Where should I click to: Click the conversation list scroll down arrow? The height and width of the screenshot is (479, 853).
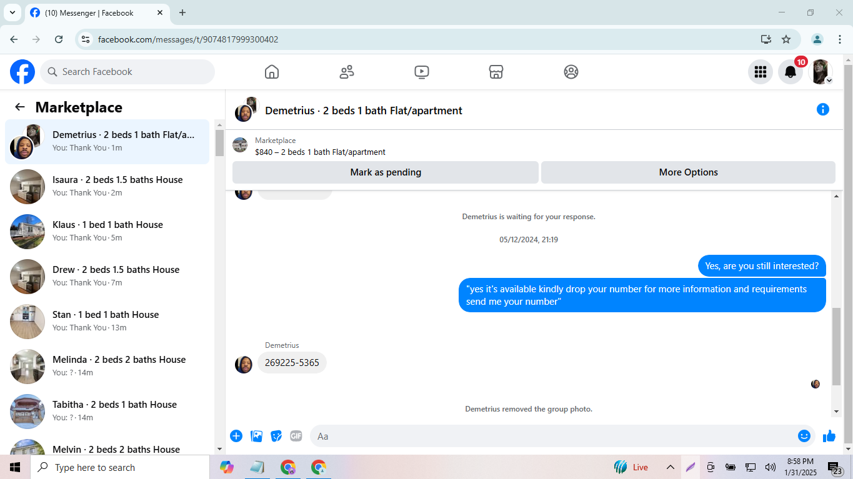click(219, 449)
